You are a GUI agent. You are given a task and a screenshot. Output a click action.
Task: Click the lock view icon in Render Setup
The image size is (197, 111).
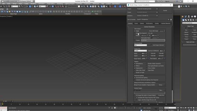tap(171, 19)
